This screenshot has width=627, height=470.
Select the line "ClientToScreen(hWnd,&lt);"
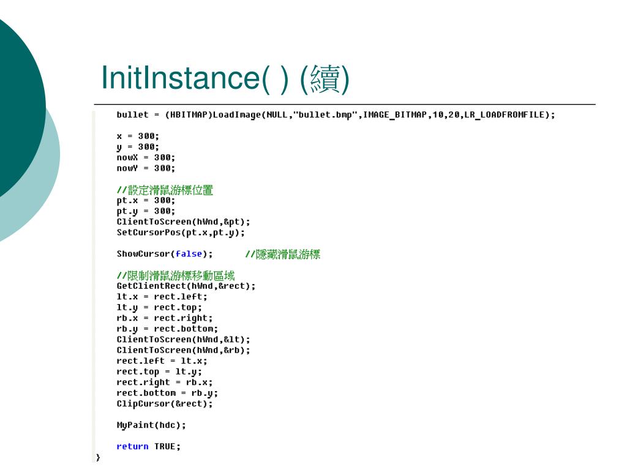click(x=184, y=340)
